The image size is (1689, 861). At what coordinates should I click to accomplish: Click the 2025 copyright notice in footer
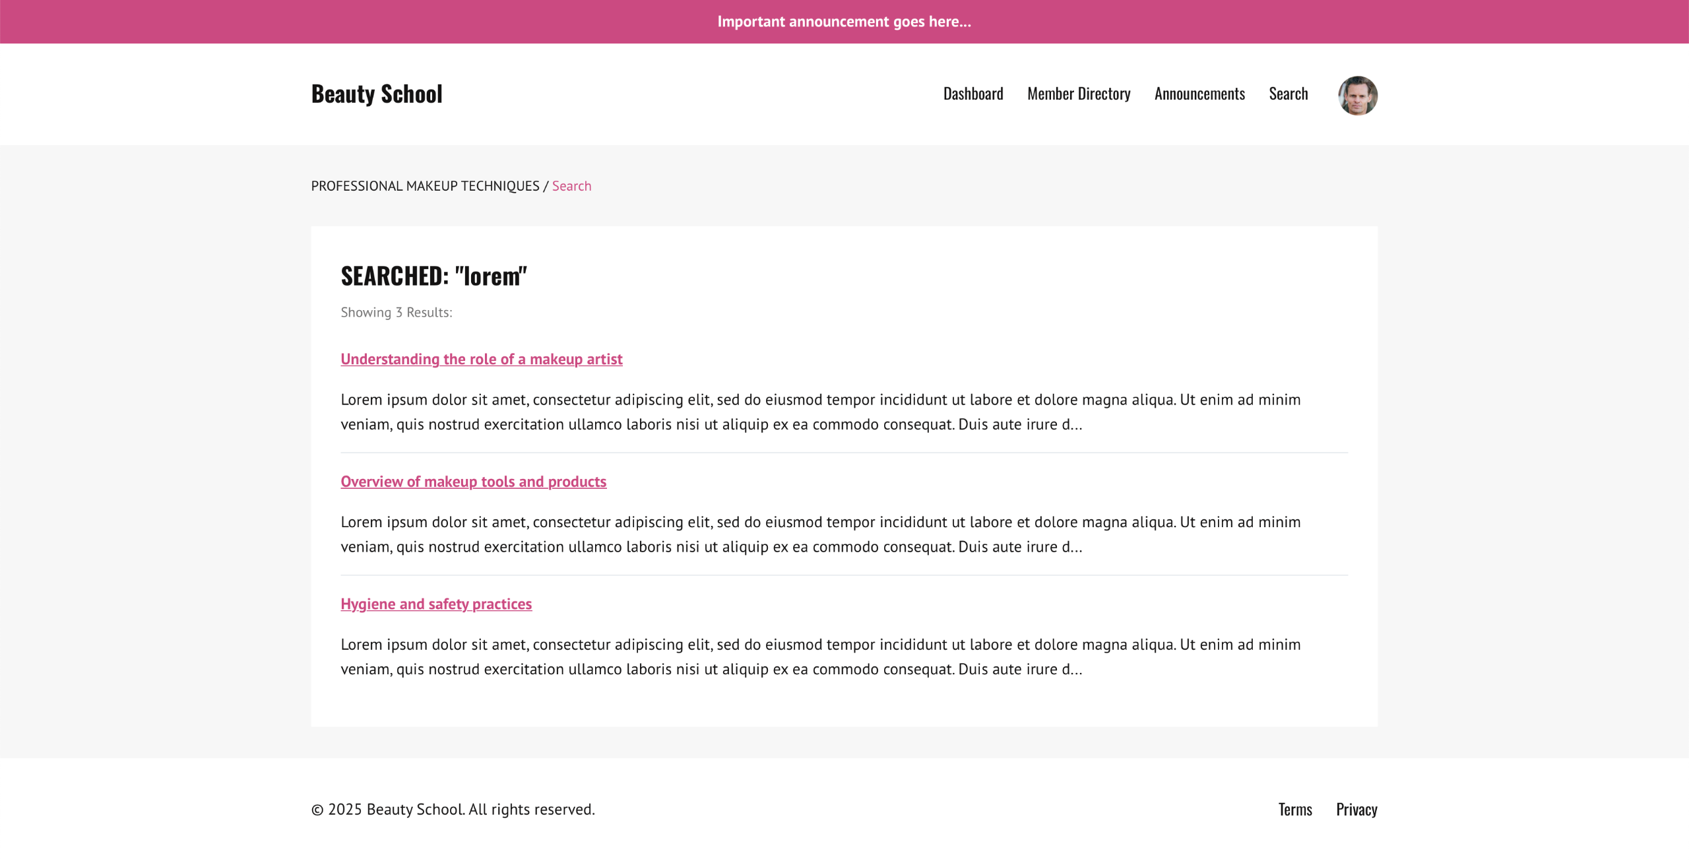click(453, 809)
